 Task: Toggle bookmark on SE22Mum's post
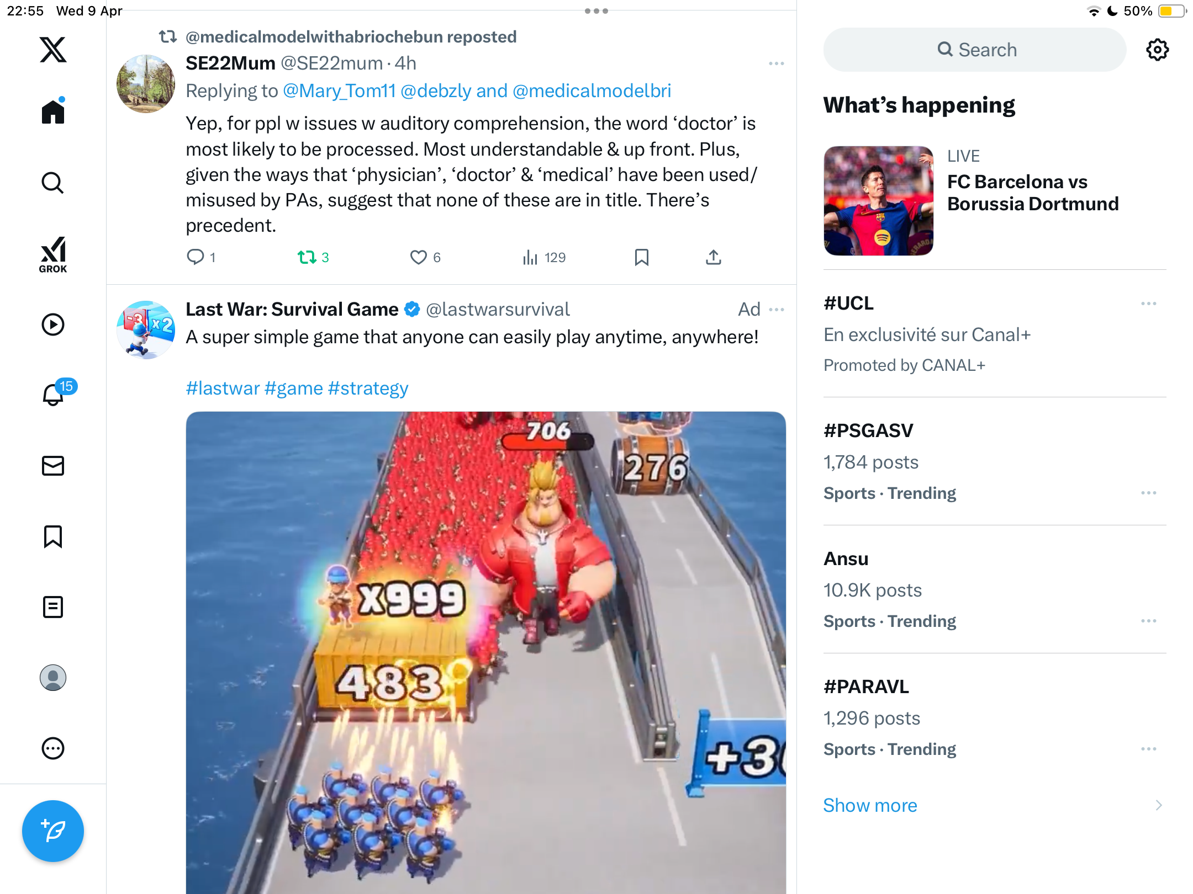pos(641,257)
